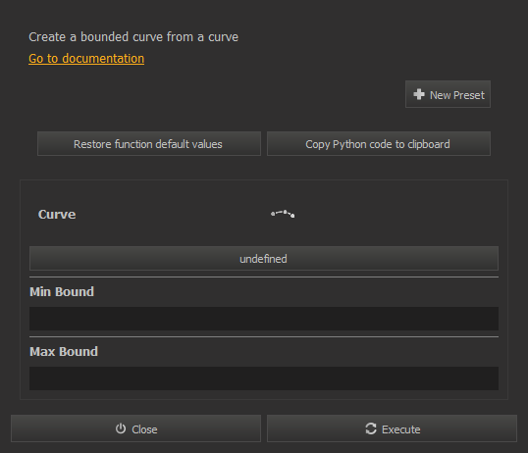This screenshot has width=528, height=453.
Task: Focus the Min Bound input field
Action: [x=264, y=319]
